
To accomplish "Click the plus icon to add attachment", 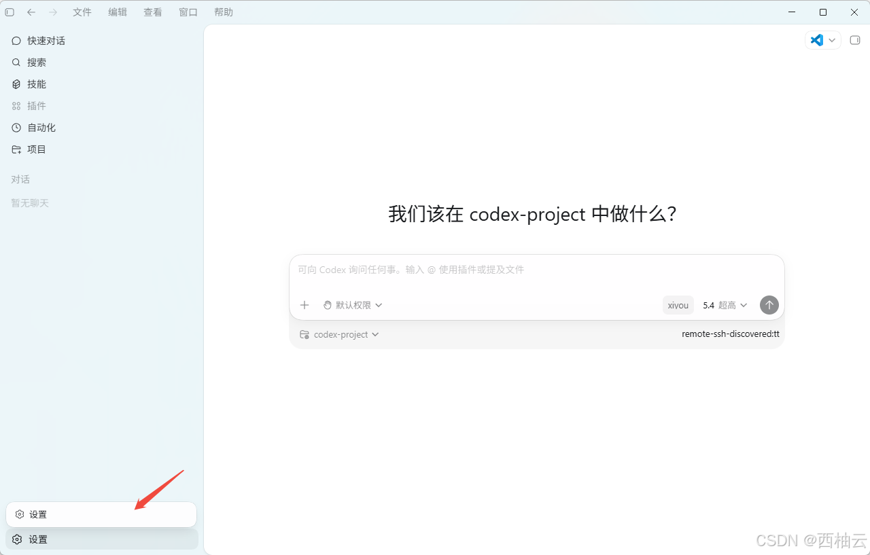I will click(x=304, y=305).
